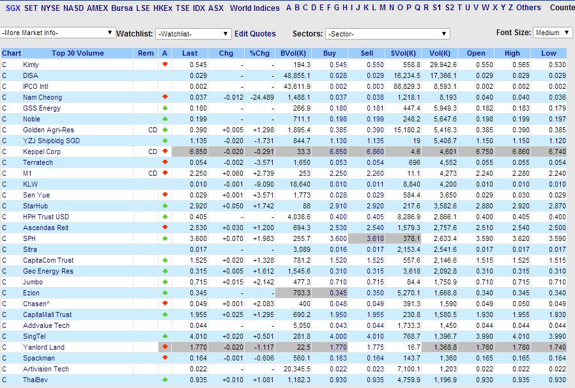Viewport: 575px width, 388px height.
Task: Select IPCO Intl stock name
Action: point(36,86)
